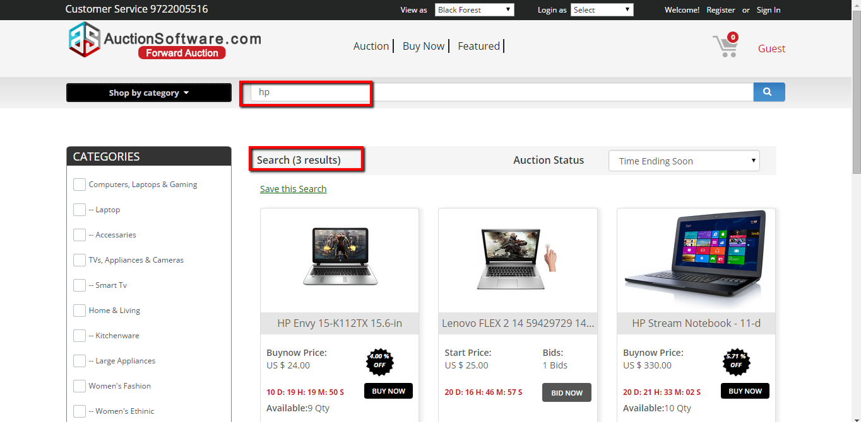Screen dimensions: 861x422
Task: Open the HP Envy 15-K112TX title
Action: coord(340,323)
